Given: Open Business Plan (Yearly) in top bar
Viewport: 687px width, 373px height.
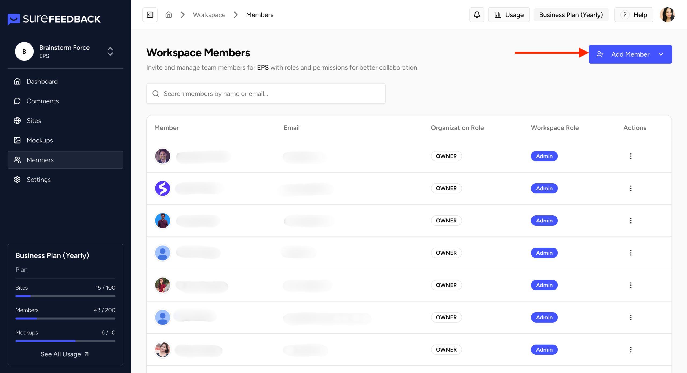Looking at the screenshot, I should pos(571,15).
